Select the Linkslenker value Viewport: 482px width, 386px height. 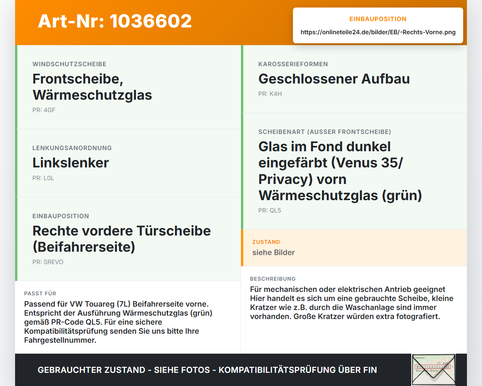point(70,163)
